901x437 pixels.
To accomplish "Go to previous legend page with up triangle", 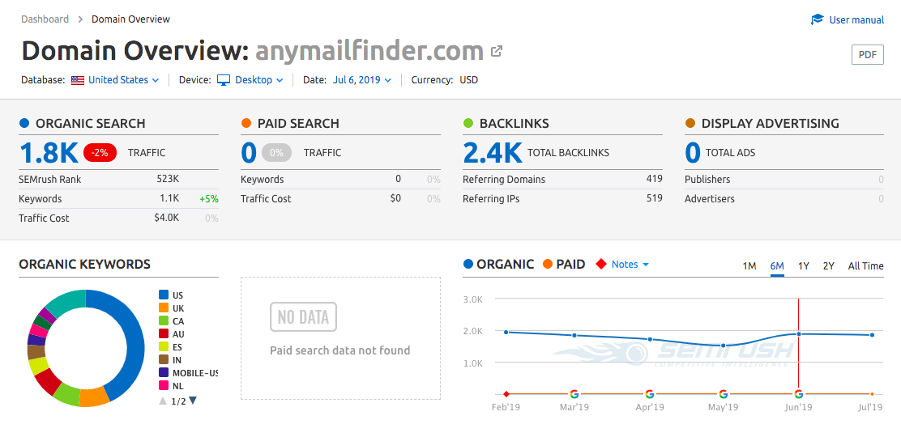I will 163,401.
